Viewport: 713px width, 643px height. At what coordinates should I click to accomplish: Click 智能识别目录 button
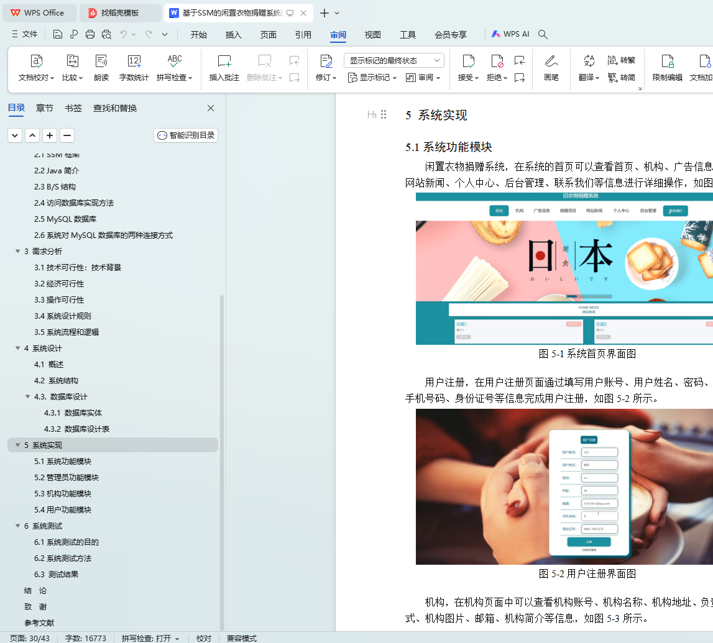pyautogui.click(x=186, y=135)
